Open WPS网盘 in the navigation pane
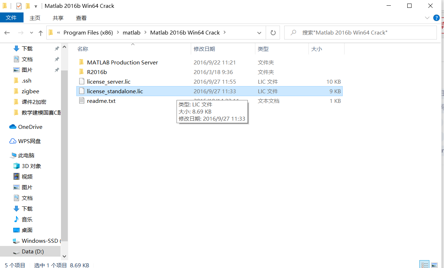The height and width of the screenshot is (268, 444). click(x=30, y=141)
